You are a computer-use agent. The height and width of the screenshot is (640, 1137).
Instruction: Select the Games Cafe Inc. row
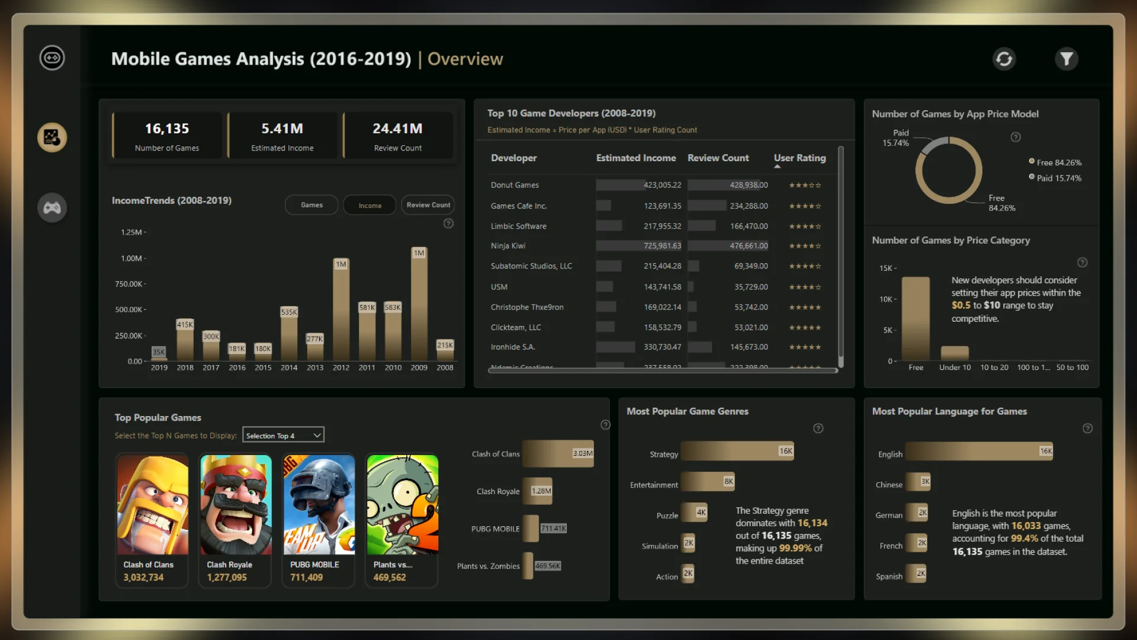[662, 206]
